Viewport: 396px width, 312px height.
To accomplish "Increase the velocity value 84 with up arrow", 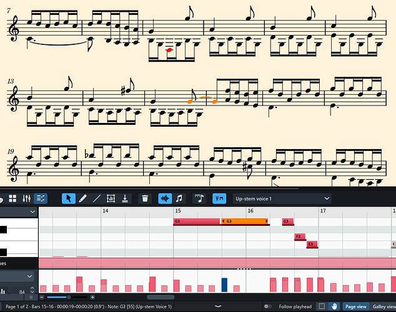I will 32,288.
